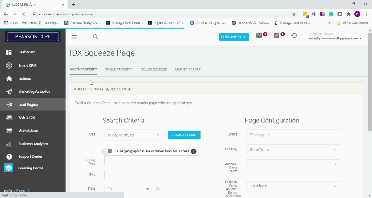Viewport: 372px width, 198px height.
Task: Expand the Quick Actions dropdown button
Action: (234, 37)
